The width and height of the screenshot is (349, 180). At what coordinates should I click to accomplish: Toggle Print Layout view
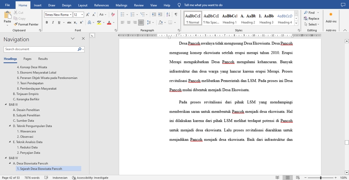288,177
